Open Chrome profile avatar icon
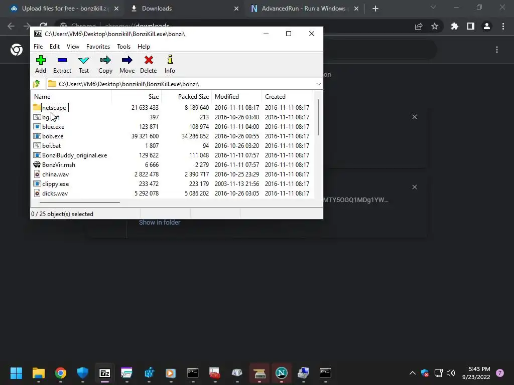 (487, 26)
